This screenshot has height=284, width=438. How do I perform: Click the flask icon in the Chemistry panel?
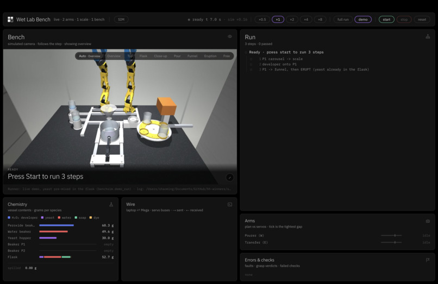tap(111, 204)
